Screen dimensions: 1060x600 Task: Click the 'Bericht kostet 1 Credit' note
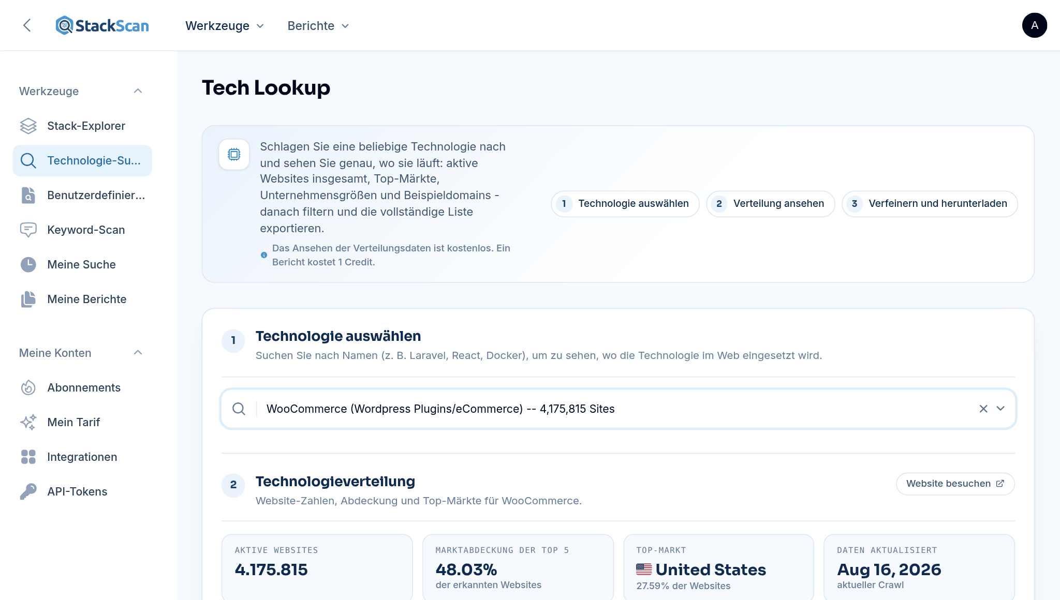tap(323, 262)
